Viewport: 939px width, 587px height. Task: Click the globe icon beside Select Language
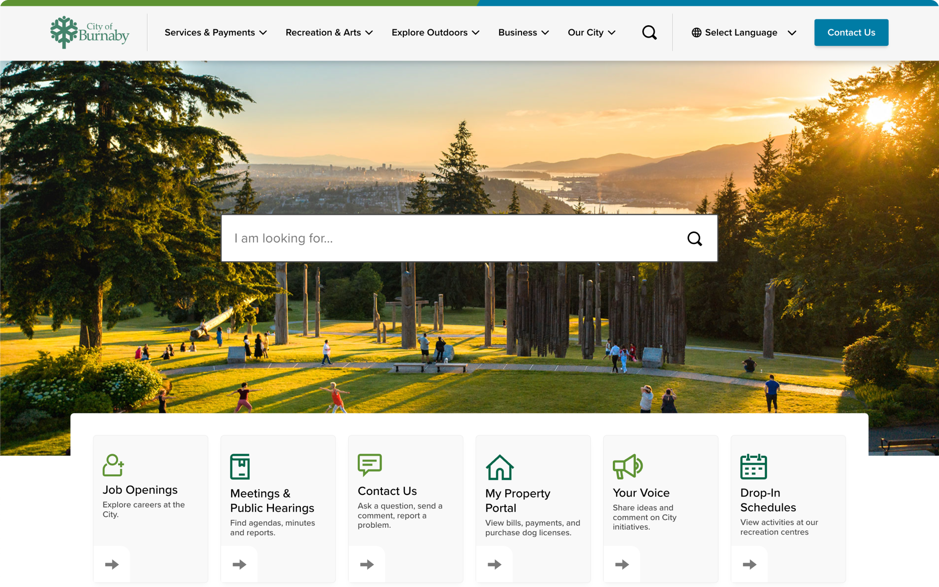pos(696,32)
